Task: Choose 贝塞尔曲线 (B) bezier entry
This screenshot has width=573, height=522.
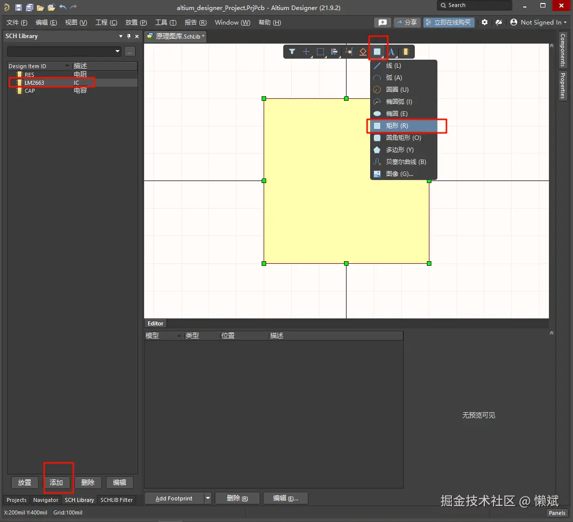Action: (x=403, y=162)
